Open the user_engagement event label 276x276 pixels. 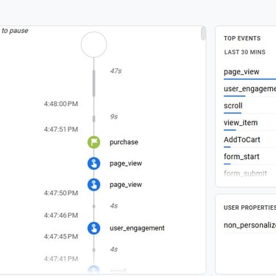pyautogui.click(x=137, y=228)
